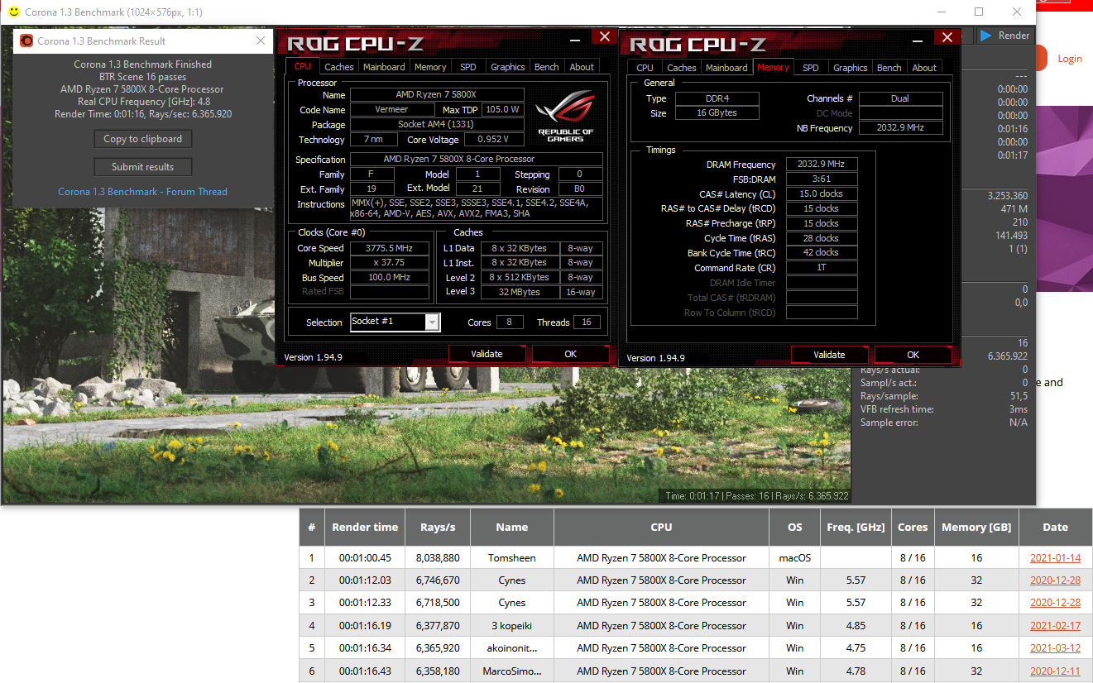Viewport: 1093px width, 683px height.
Task: Click the Republic of Gamers logo
Action: pos(565,114)
